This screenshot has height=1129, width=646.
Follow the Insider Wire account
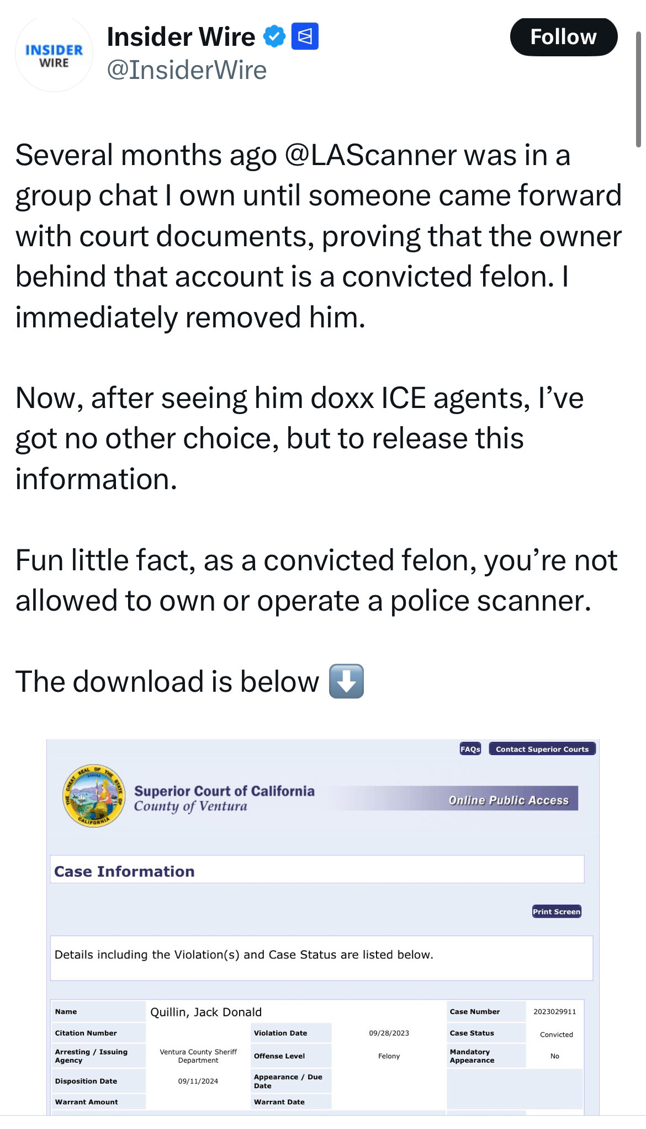563,37
